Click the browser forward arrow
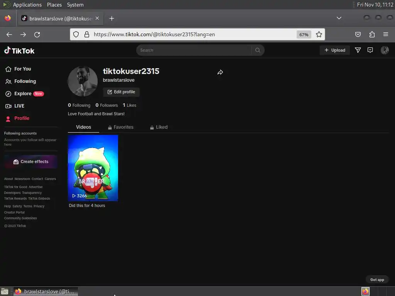Viewport: 395px width, 296px height. click(23, 34)
